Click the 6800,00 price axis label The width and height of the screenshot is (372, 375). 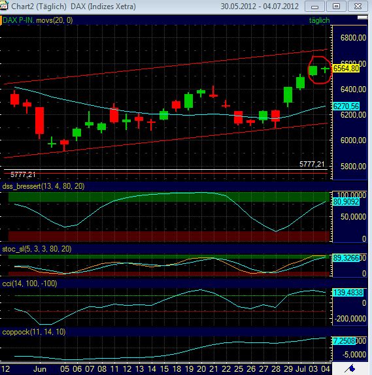[x=353, y=37]
